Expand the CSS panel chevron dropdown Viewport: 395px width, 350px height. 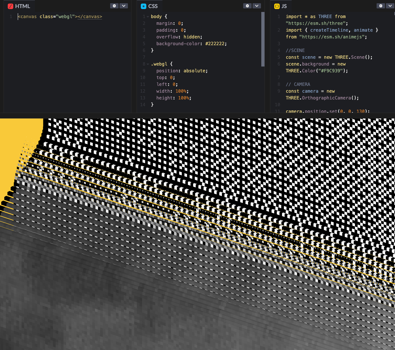pyautogui.click(x=257, y=6)
